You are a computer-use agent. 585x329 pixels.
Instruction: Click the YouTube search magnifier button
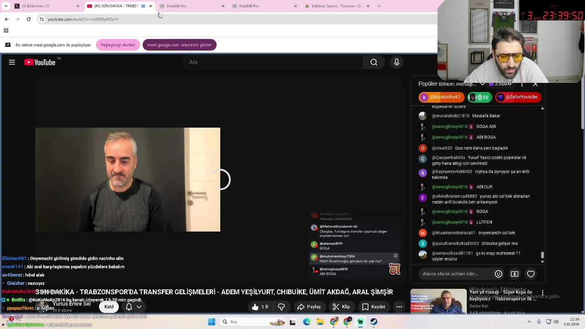pos(374,62)
